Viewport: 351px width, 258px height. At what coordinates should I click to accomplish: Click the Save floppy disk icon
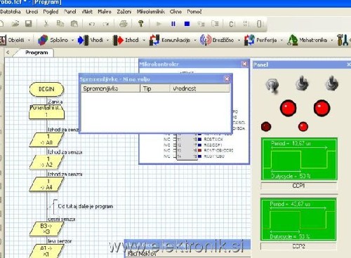click(x=29, y=24)
